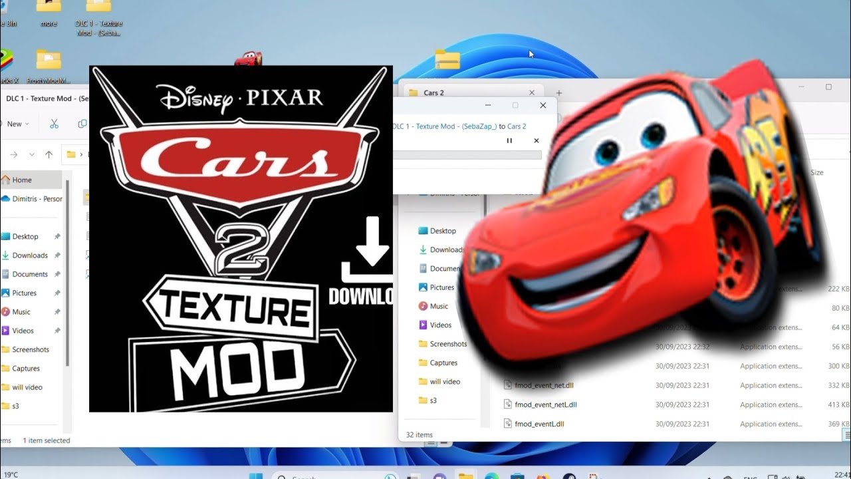Image resolution: width=851 pixels, height=479 pixels.
Task: Open the 'more' folder on the desktop
Action: click(49, 15)
